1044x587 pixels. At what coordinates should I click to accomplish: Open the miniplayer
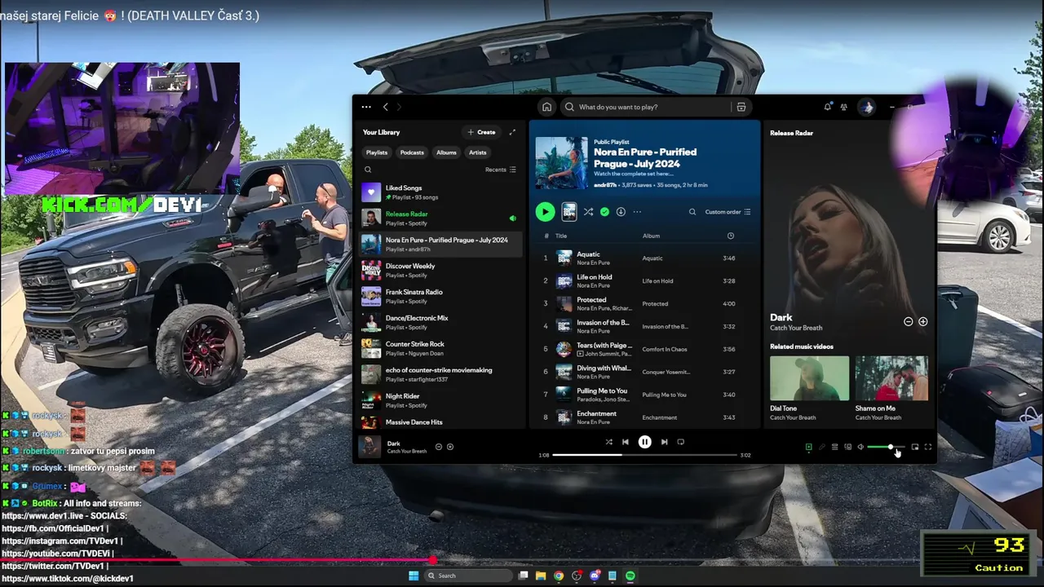coord(914,447)
